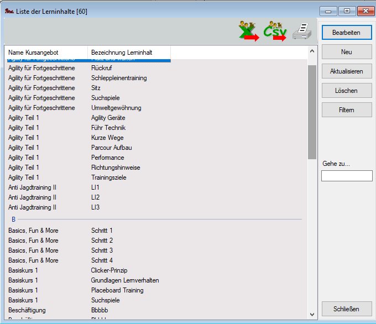Open the Filtern dialog
This screenshot has width=376, height=324.
(x=347, y=110)
